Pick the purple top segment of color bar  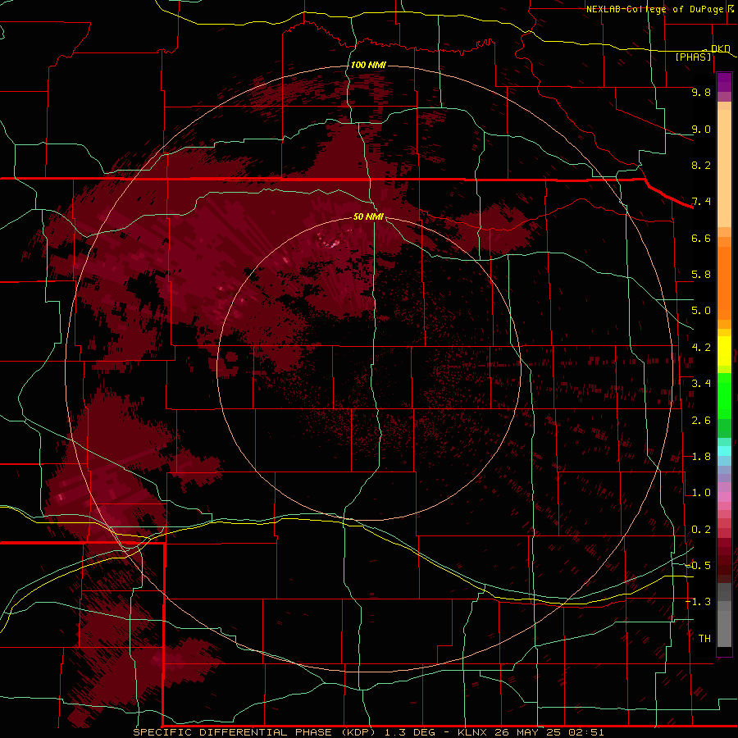(x=724, y=82)
